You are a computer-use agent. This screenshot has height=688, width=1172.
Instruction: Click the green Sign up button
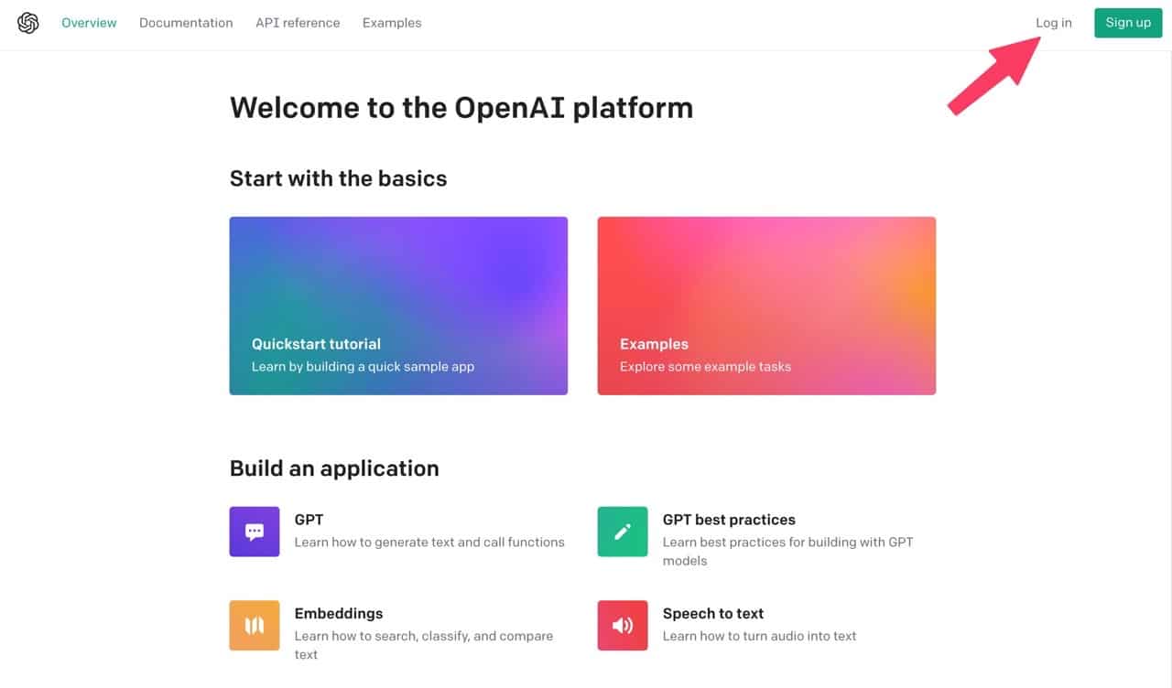click(1128, 23)
